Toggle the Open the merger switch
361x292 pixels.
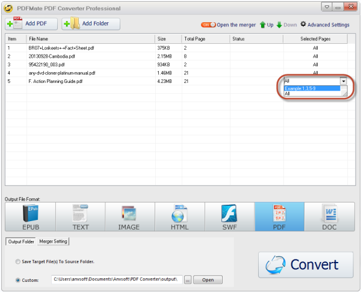tap(208, 25)
